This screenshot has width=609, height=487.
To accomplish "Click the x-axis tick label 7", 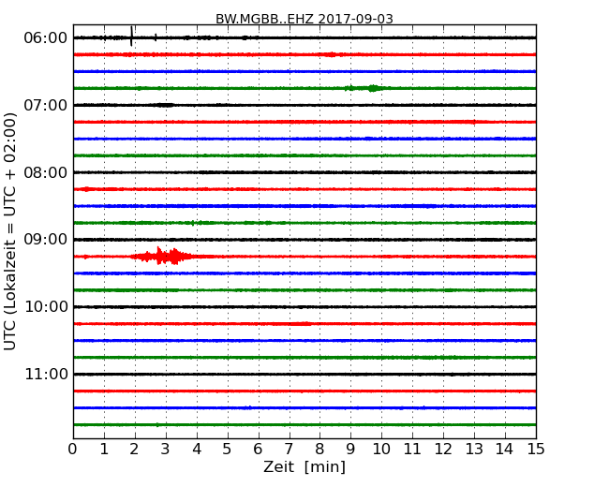I will pyautogui.click(x=289, y=450).
